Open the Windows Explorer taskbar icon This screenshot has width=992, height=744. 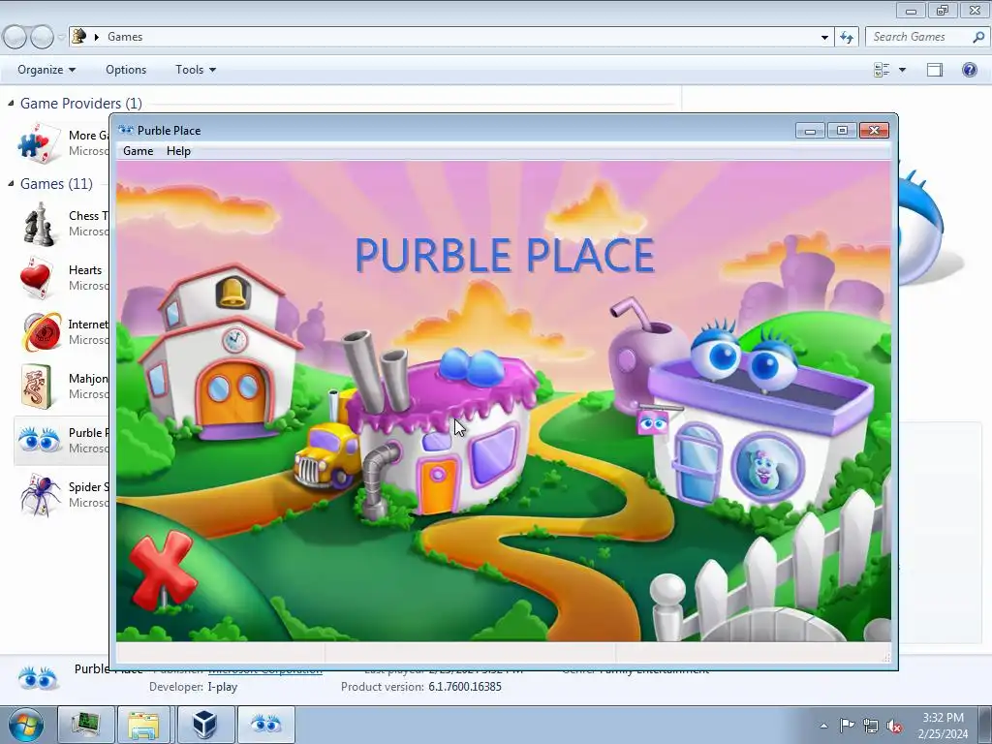click(143, 725)
